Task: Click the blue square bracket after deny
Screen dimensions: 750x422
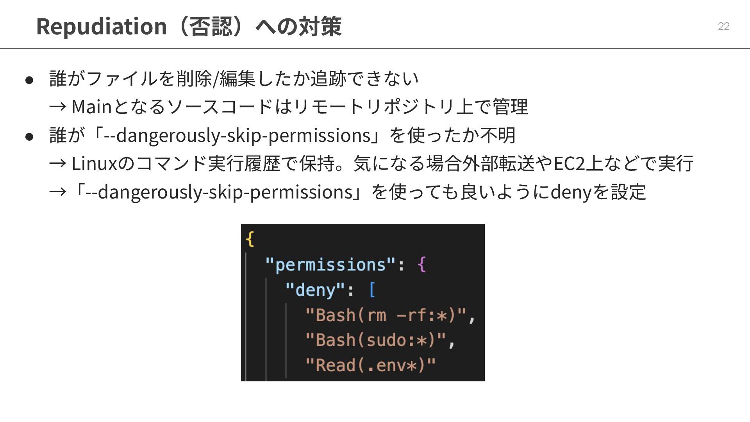Action: point(372,290)
